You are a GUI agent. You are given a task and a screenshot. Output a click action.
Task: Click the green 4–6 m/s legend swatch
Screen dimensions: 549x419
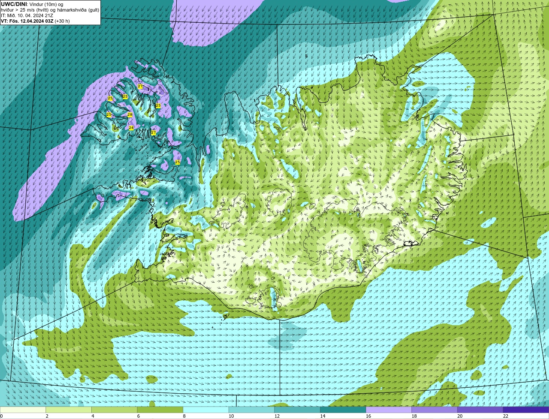tap(114, 410)
